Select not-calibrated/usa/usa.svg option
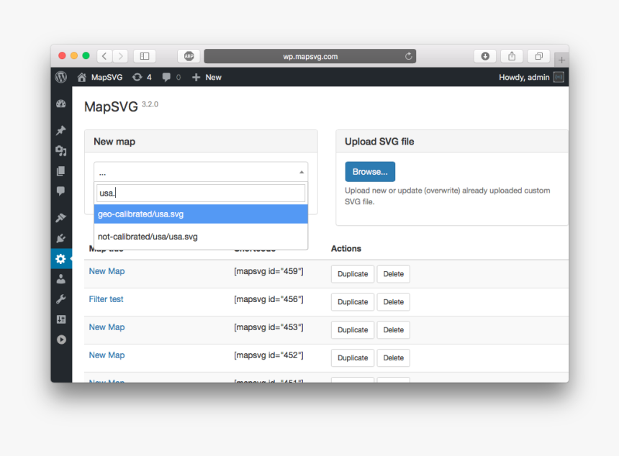 [201, 237]
